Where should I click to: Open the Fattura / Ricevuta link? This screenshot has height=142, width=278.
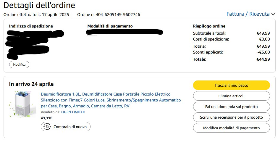pyautogui.click(x=248, y=14)
